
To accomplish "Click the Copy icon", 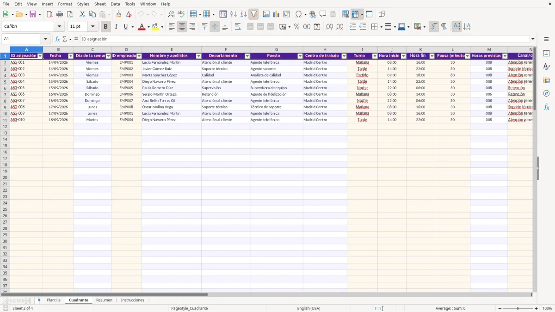I will (92, 14).
